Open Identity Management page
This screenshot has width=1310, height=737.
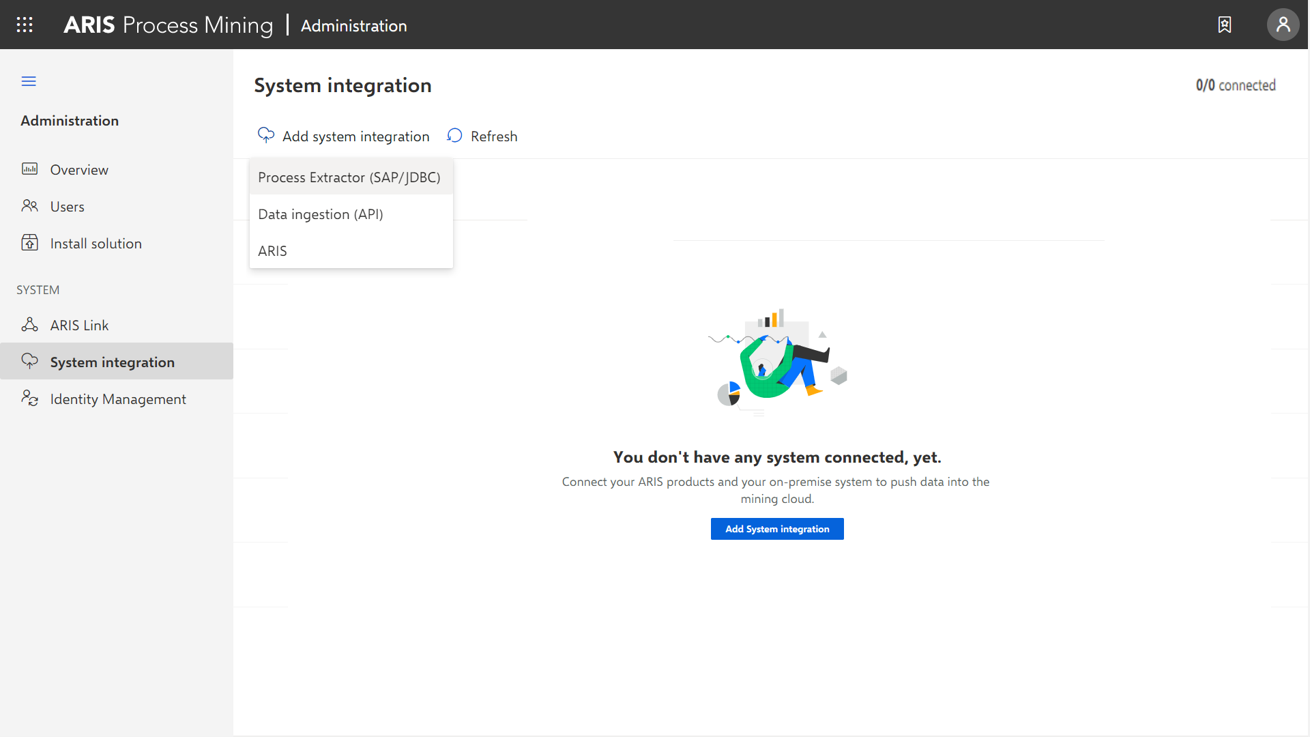coord(117,399)
